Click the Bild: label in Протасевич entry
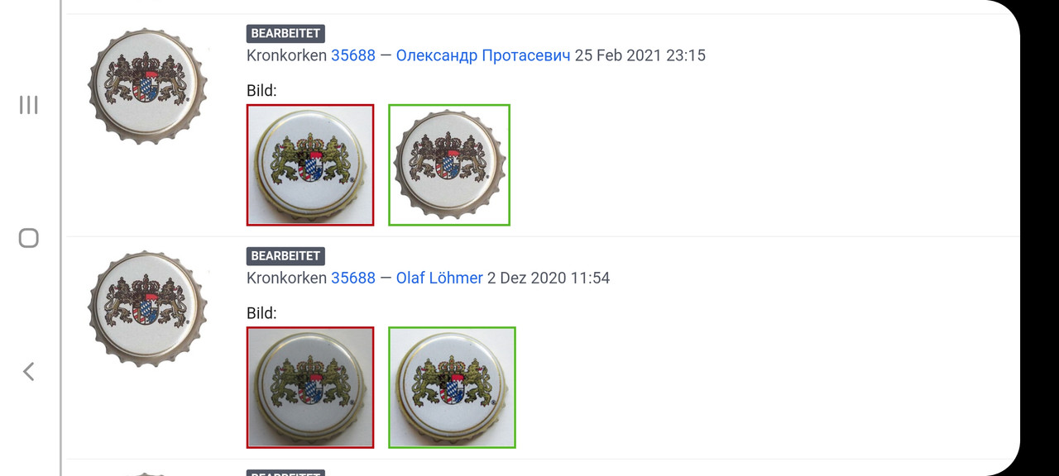This screenshot has height=476, width=1059. 261,91
